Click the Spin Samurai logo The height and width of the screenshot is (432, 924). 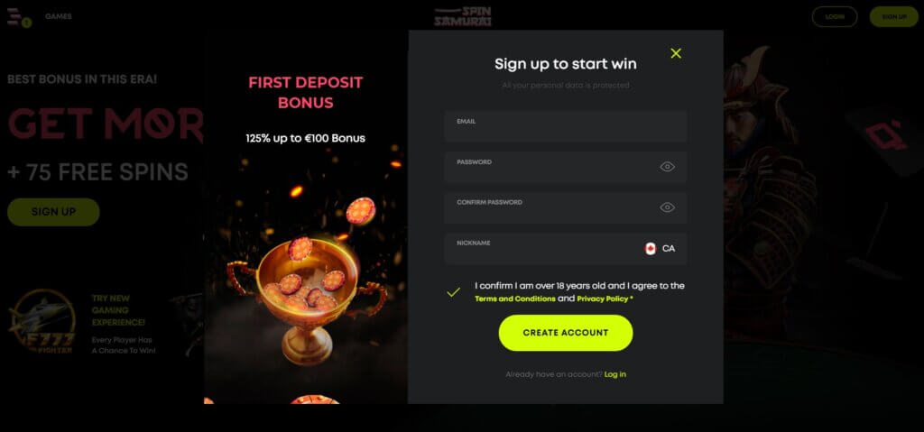point(463,16)
